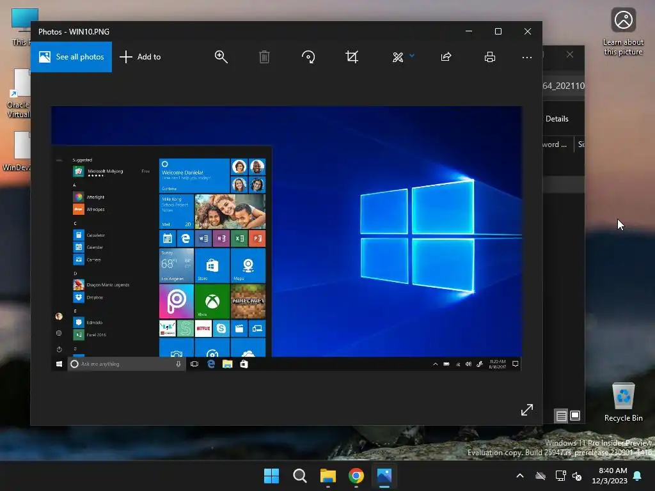Open the clock showing 8:40 AM

[610, 476]
